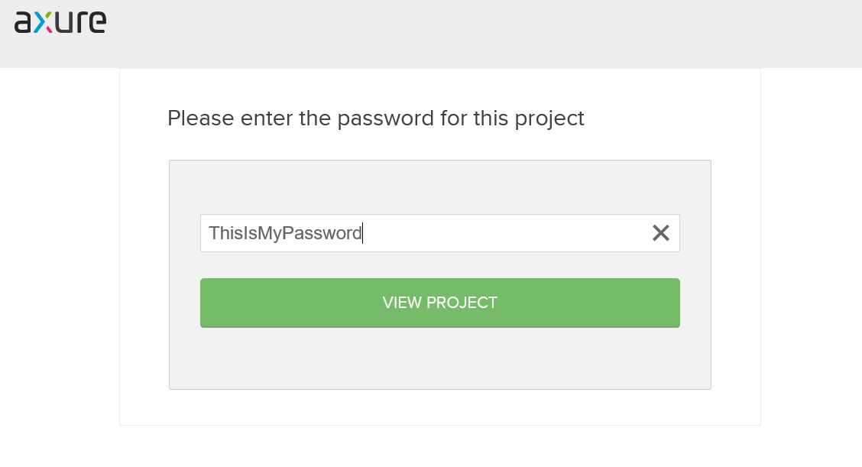Open the project site via the Axure logo
This screenshot has width=862, height=467.
point(60,21)
